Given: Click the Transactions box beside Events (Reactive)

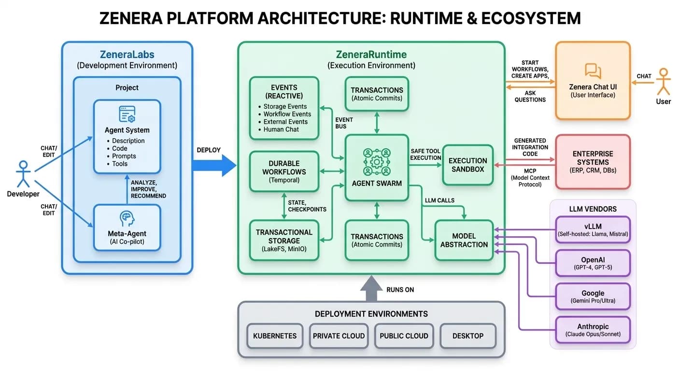Looking at the screenshot, I should (x=377, y=94).
